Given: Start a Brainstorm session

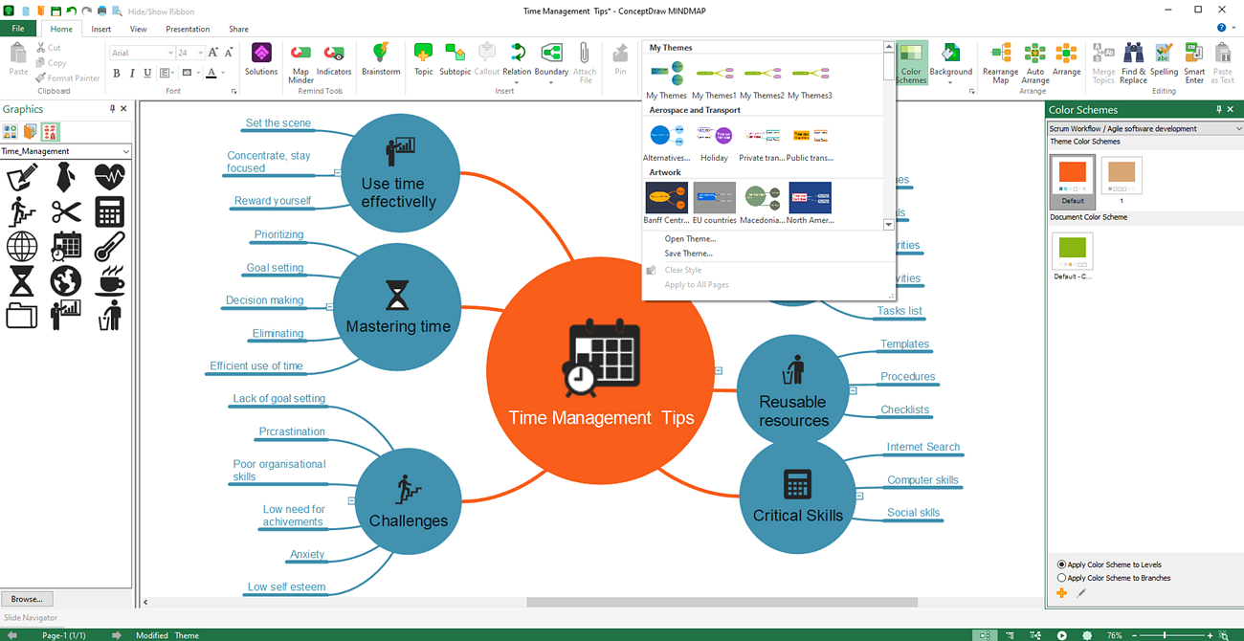Looking at the screenshot, I should pos(381,59).
